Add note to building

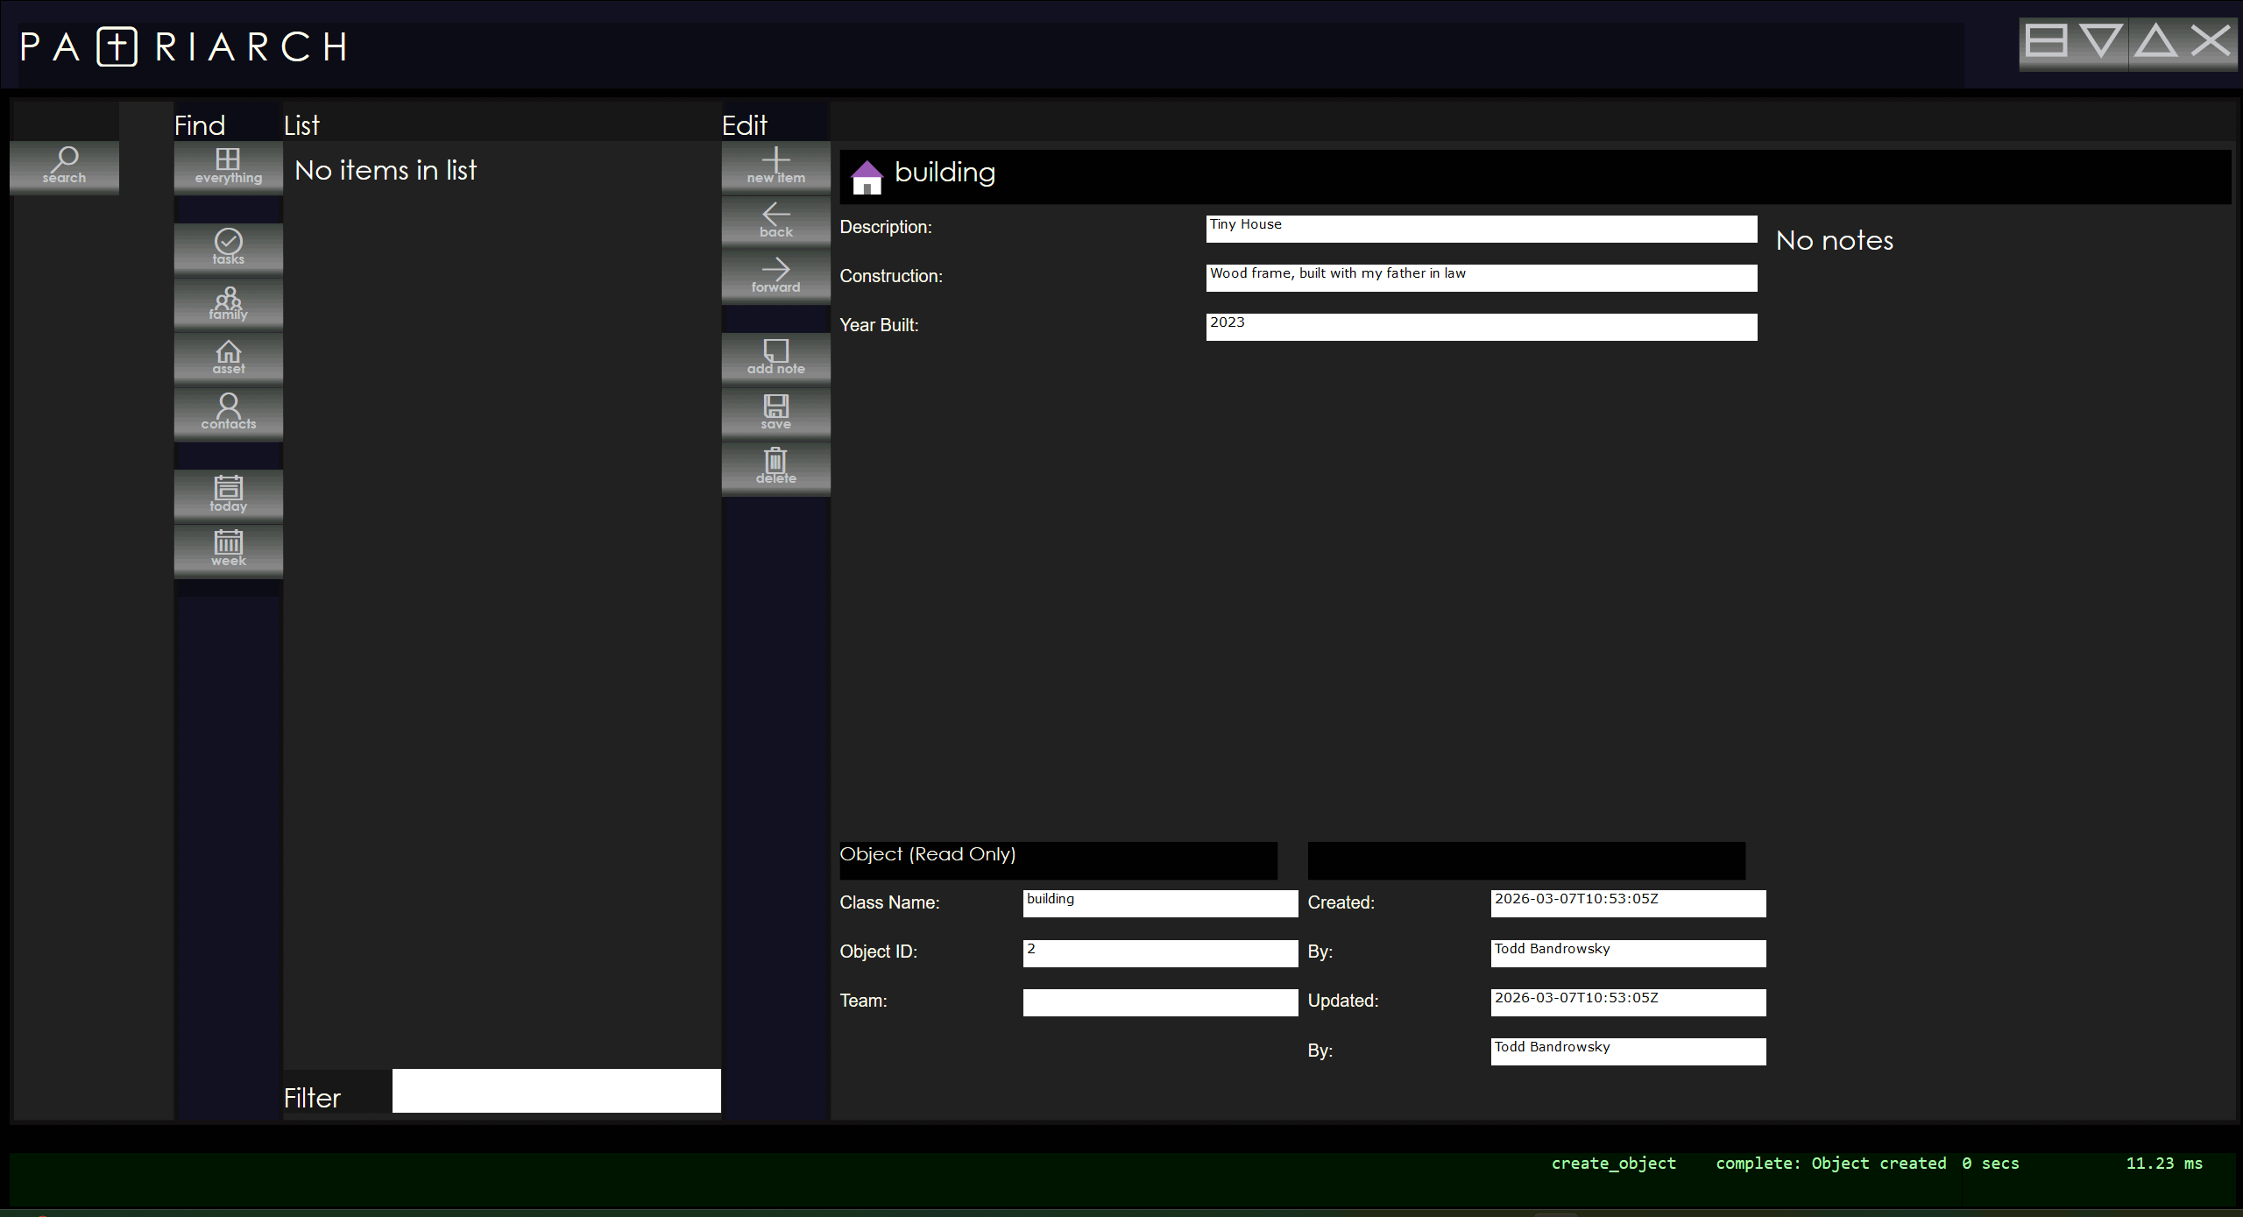(x=775, y=357)
